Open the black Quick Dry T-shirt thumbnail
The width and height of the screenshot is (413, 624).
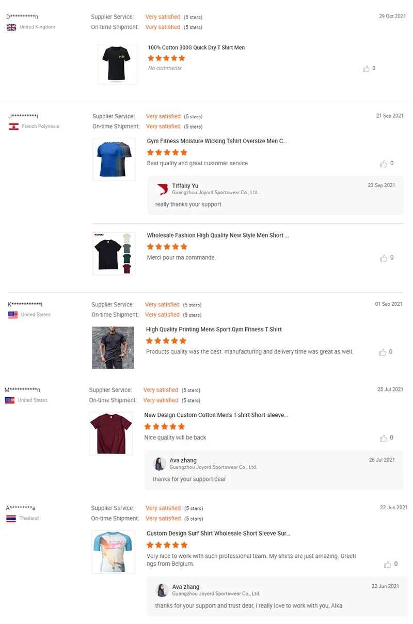(117, 64)
